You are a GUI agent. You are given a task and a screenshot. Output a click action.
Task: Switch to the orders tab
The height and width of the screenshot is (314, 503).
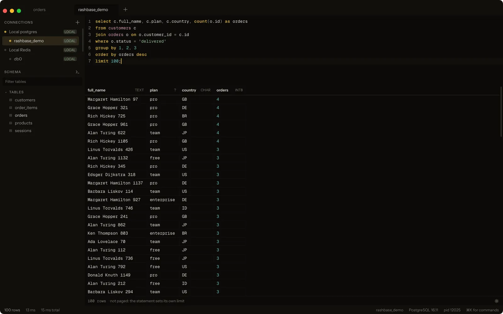[x=39, y=10]
